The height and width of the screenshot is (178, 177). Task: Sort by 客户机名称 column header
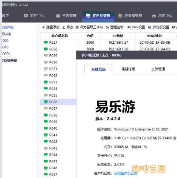coord(60,36)
